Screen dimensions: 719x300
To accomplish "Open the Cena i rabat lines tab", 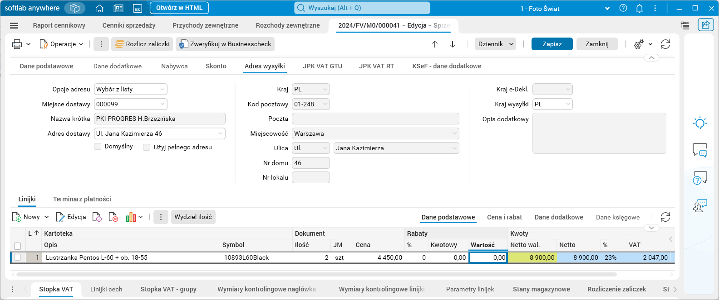I will (x=504, y=217).
